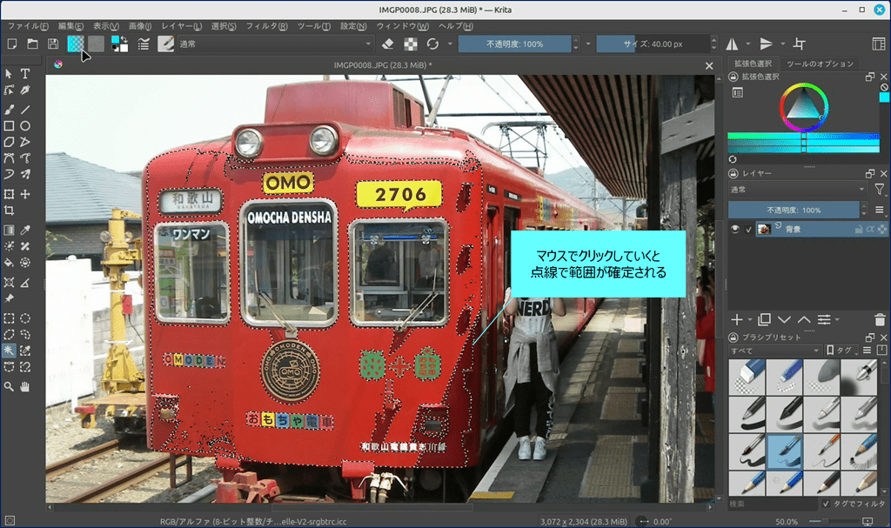Open the フィルタ menu
Image resolution: width=891 pixels, height=528 pixels.
(x=266, y=26)
